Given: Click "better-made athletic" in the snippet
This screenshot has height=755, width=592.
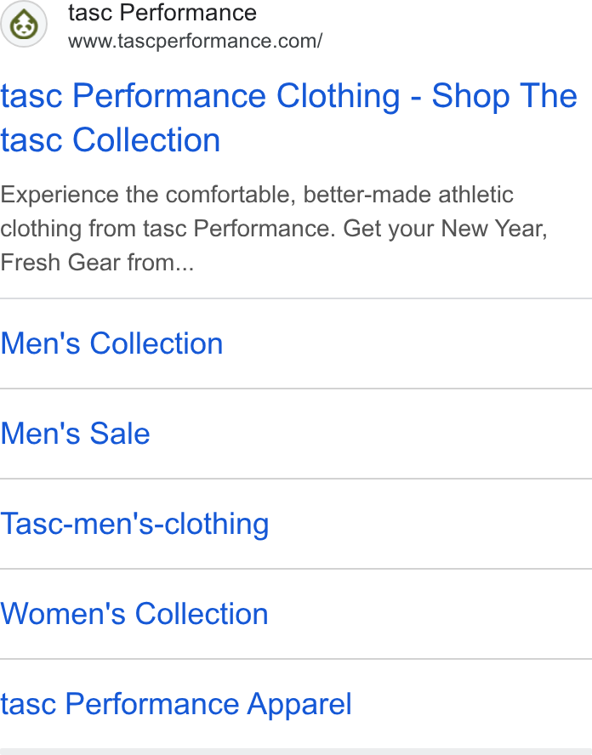Looking at the screenshot, I should click(408, 195).
